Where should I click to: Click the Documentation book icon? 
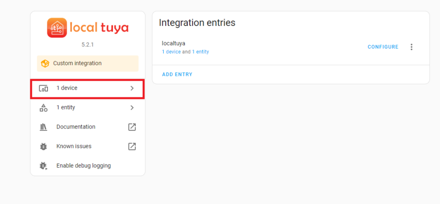tap(44, 127)
